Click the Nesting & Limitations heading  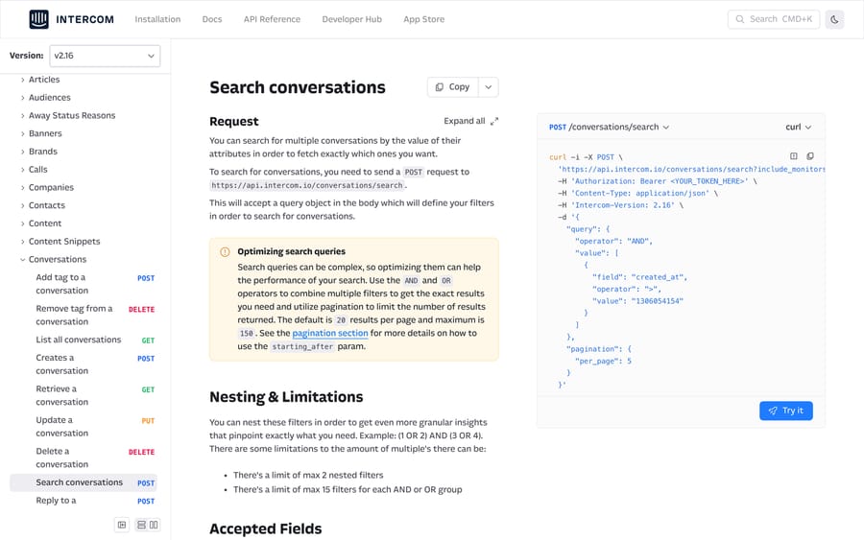286,397
